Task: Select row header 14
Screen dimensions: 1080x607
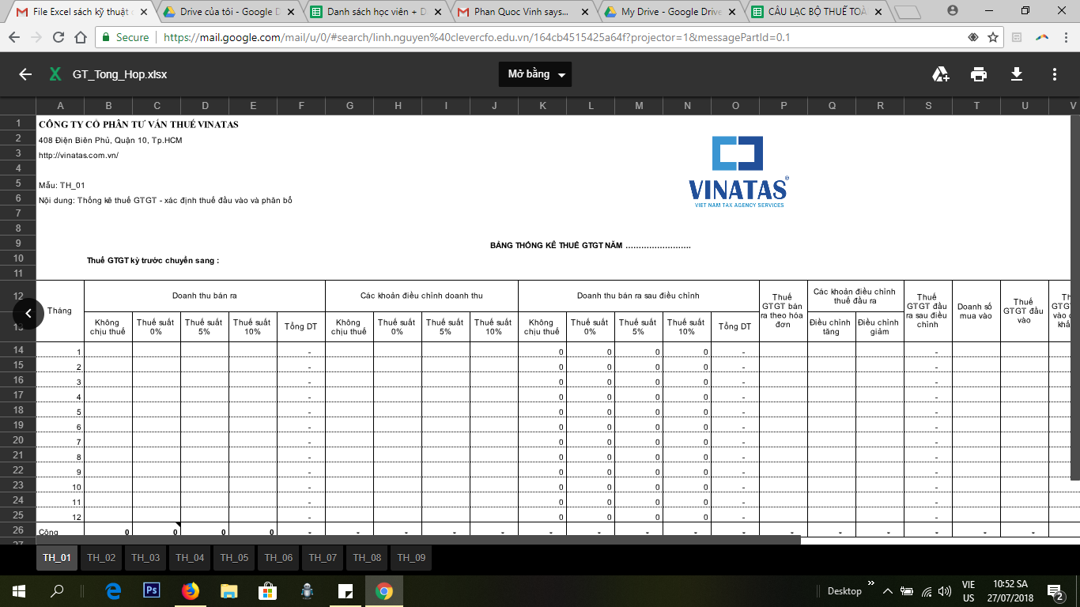Action: click(x=18, y=350)
